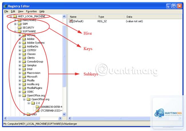The width and height of the screenshot is (186, 131).
Task: Expand the SAM key
Action: 15,24
